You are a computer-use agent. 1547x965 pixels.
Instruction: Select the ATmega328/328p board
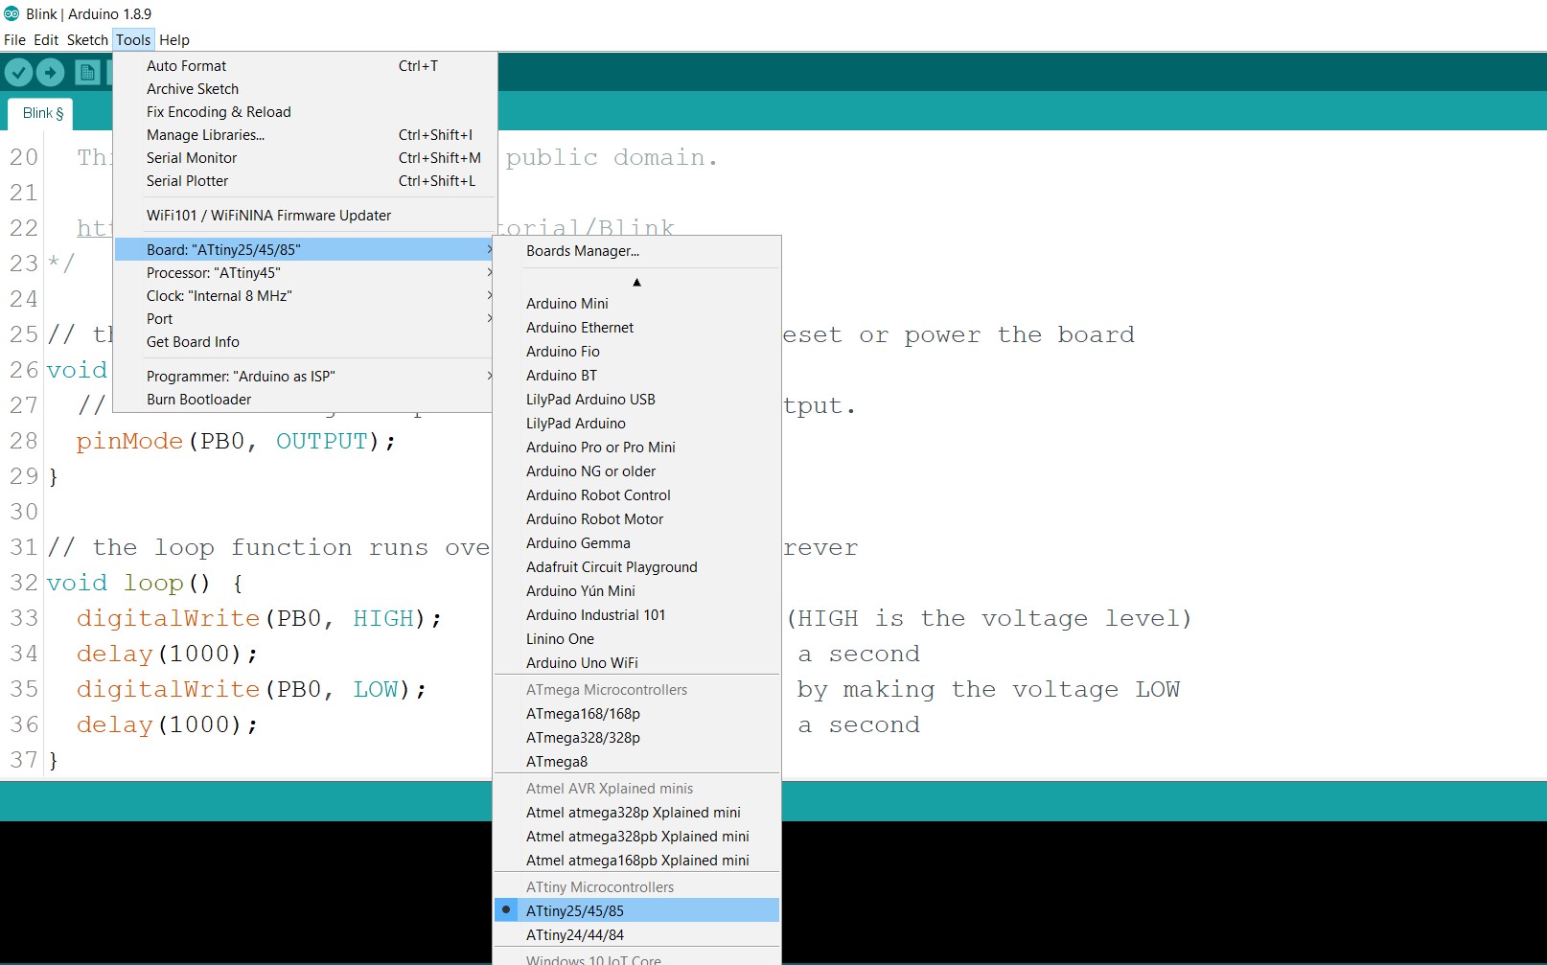coord(636,738)
